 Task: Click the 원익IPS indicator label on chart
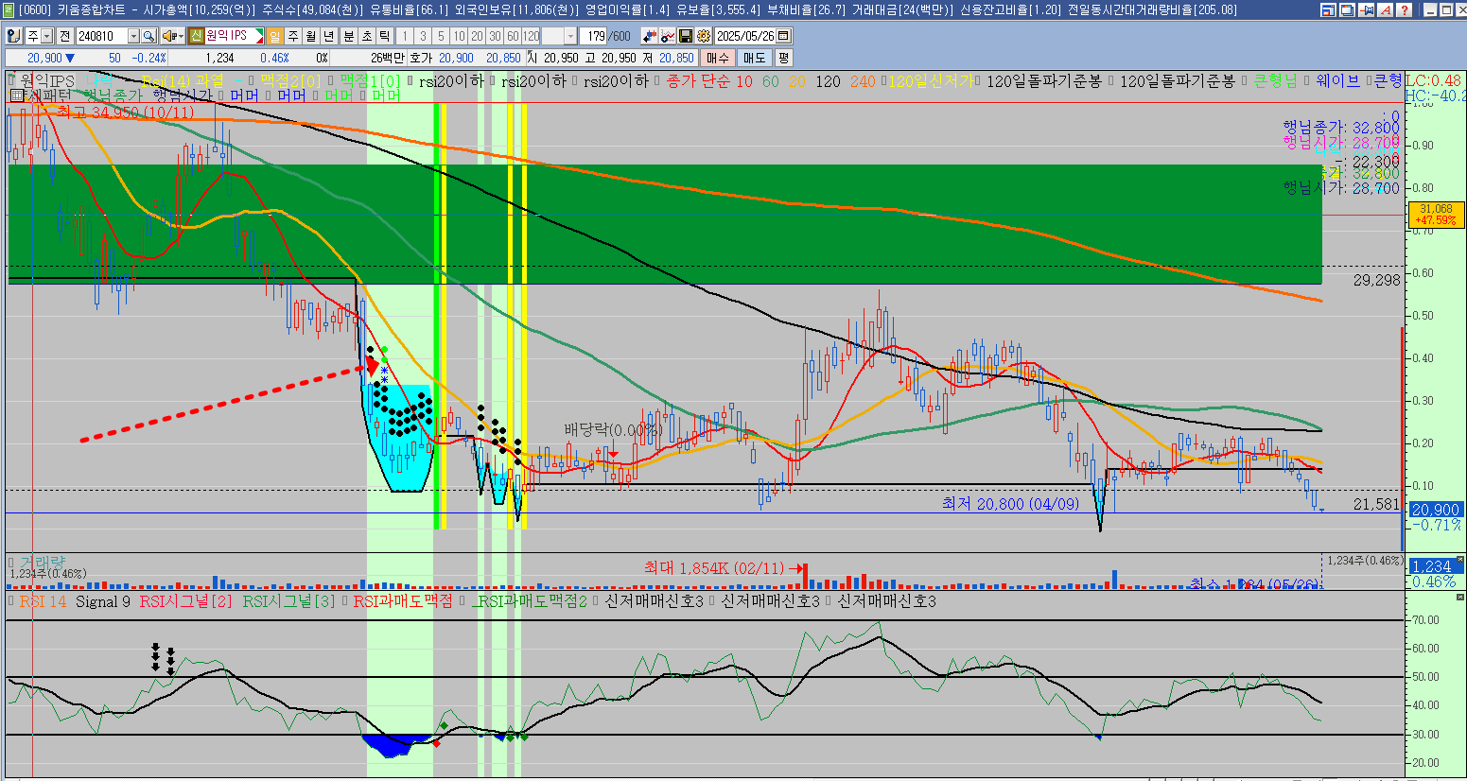[45, 81]
